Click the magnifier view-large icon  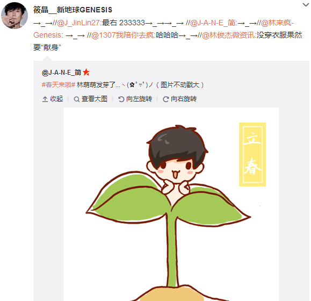point(77,99)
